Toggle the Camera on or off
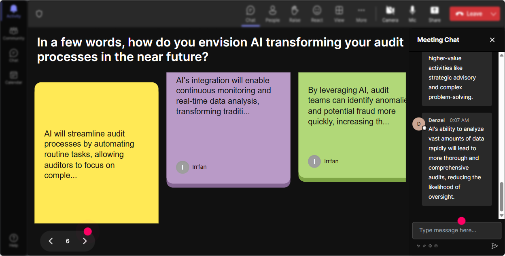Screen dimensions: 505x256 (390, 14)
